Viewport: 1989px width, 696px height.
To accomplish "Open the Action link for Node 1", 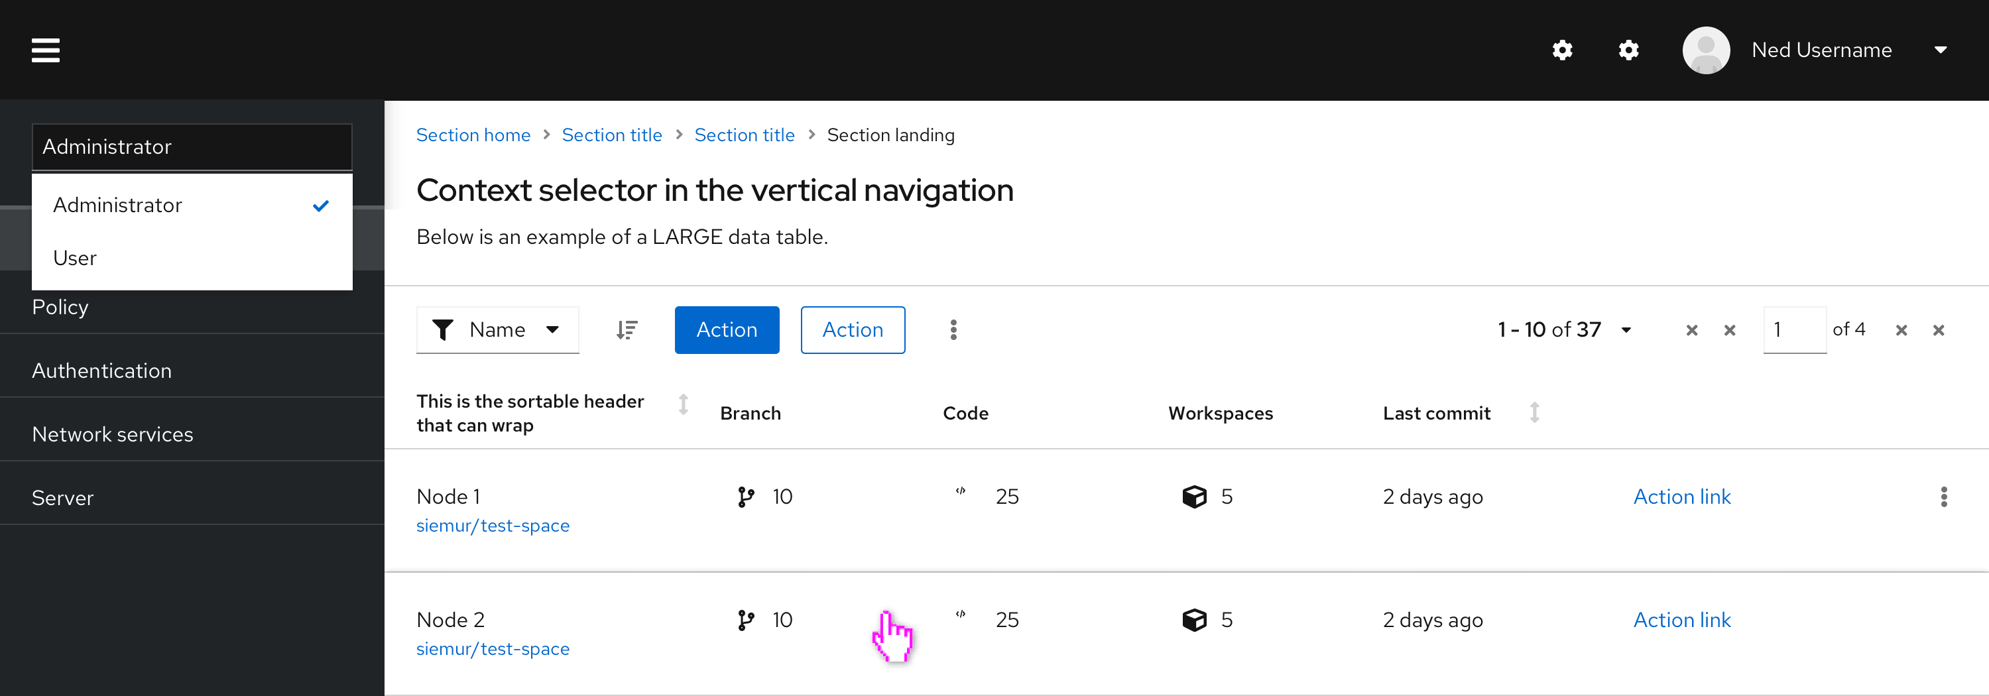I will click(1681, 497).
